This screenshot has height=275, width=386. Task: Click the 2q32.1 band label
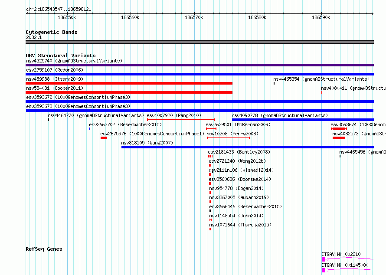coord(34,37)
